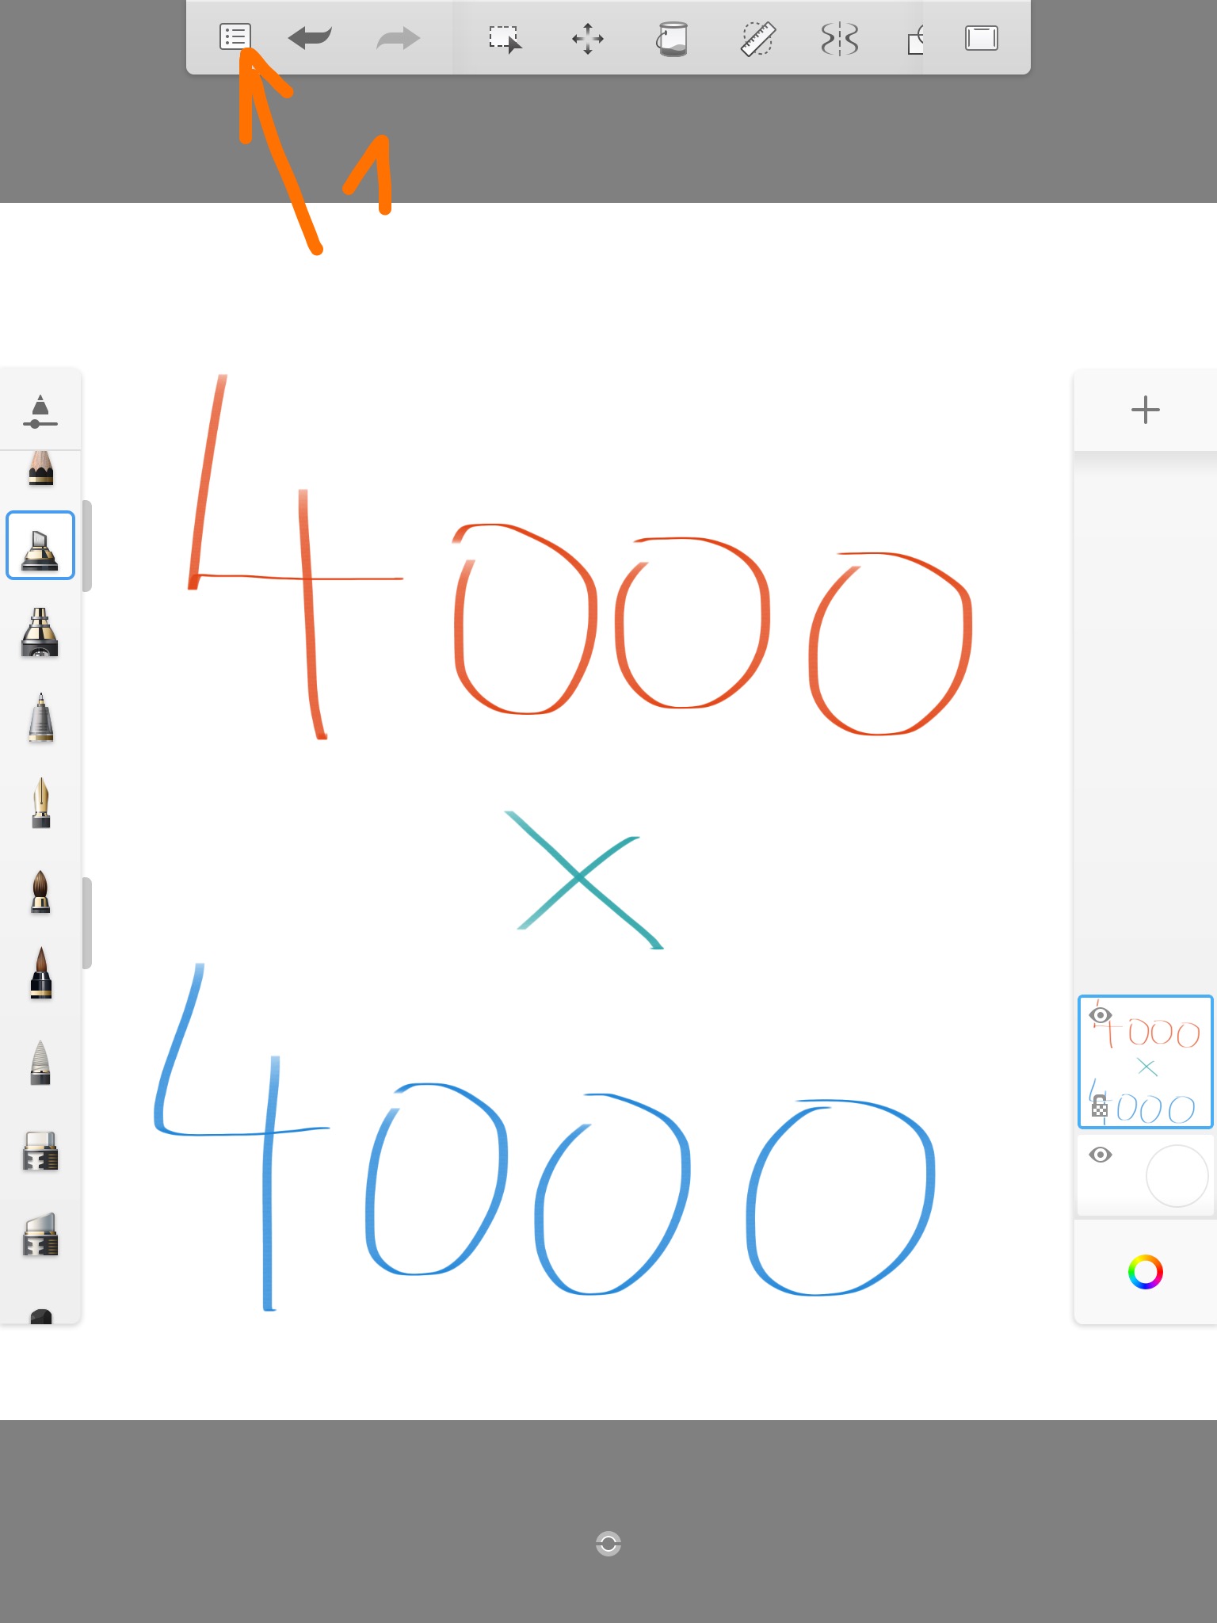Select the paint bucket fill tool
This screenshot has height=1623, width=1217.
point(672,38)
